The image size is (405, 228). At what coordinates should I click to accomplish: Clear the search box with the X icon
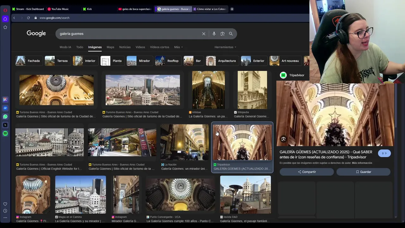tap(204, 34)
